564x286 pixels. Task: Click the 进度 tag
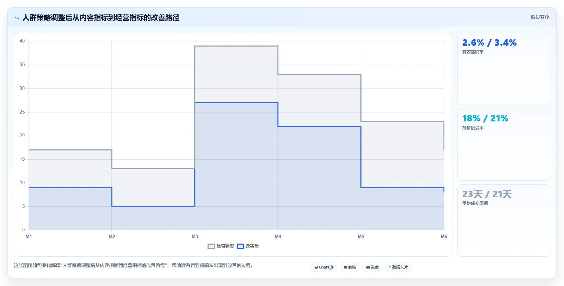pos(372,267)
